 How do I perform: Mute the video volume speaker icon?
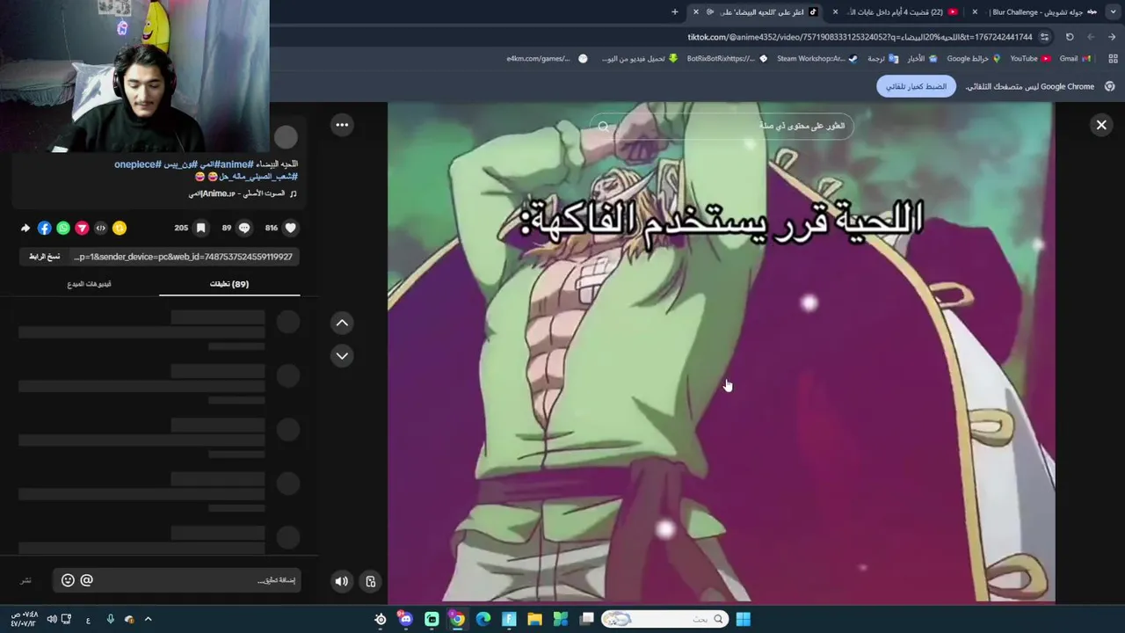(x=342, y=581)
